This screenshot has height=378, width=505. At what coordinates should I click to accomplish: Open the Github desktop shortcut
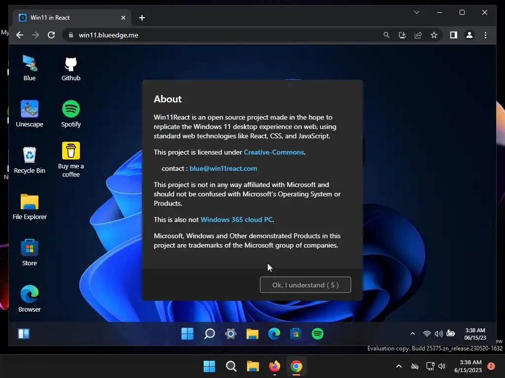coord(71,67)
